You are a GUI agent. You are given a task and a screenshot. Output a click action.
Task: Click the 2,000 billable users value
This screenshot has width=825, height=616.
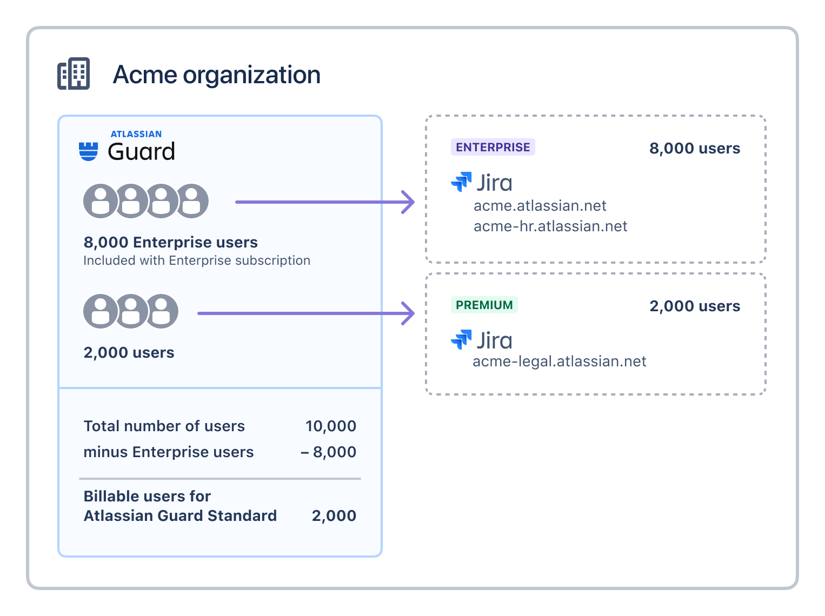coord(334,516)
